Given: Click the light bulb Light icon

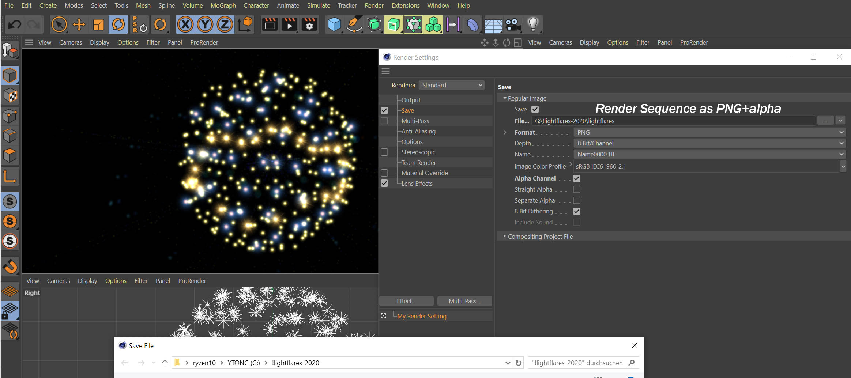Looking at the screenshot, I should (533, 25).
